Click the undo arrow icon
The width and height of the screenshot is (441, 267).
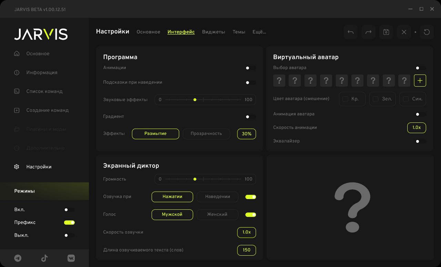[350, 32]
